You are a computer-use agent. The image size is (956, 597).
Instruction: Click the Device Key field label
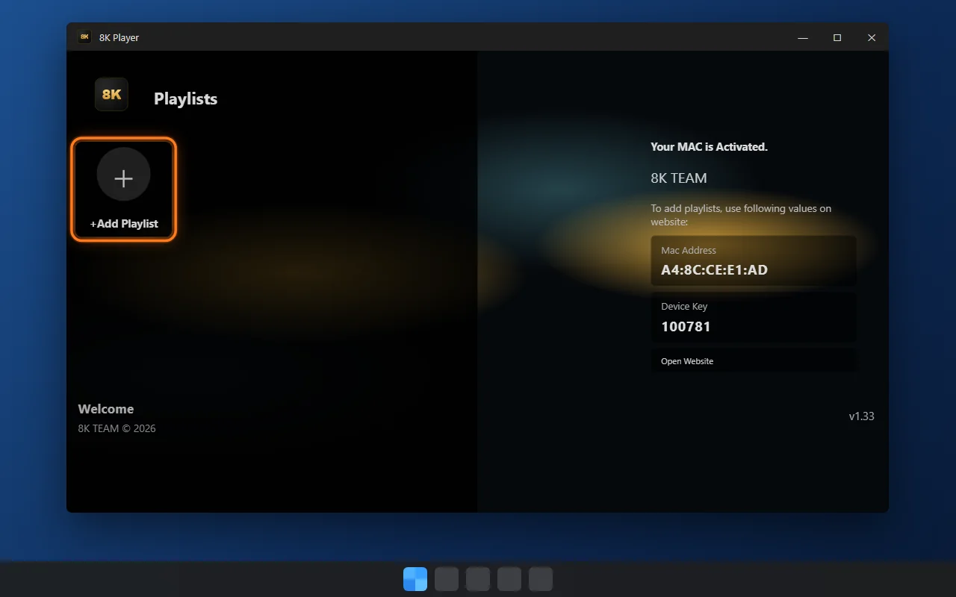tap(684, 307)
